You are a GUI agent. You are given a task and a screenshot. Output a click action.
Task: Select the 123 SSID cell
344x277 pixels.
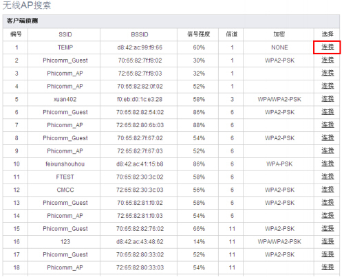(x=65, y=242)
